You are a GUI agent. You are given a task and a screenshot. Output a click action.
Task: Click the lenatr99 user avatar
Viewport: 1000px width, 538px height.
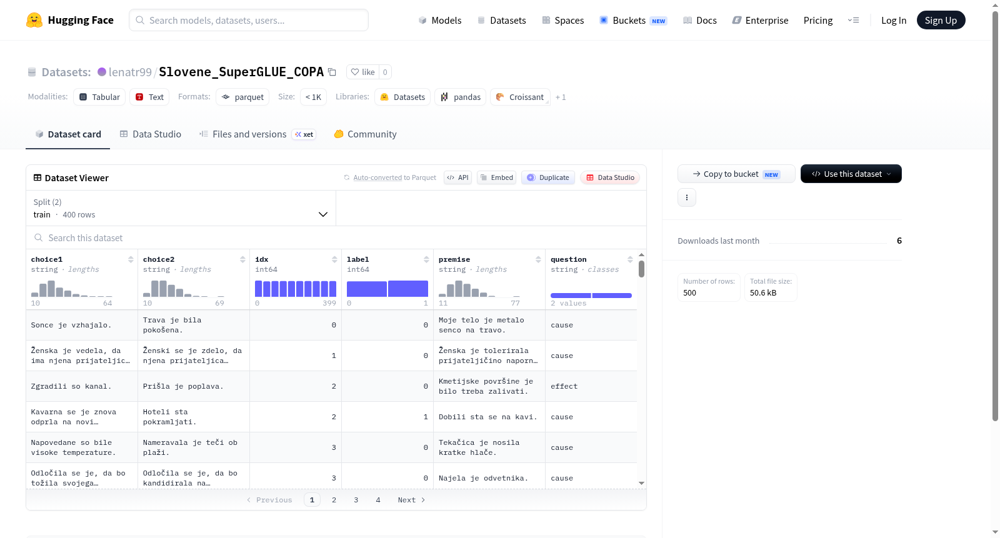(x=102, y=72)
